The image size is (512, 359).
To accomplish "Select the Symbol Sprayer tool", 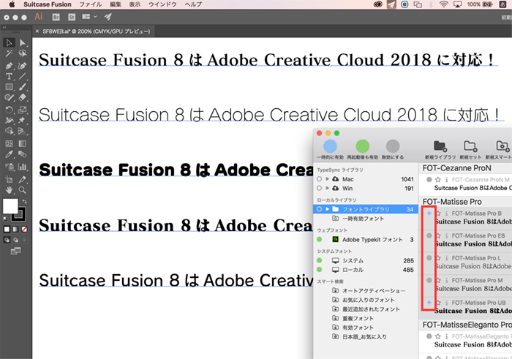I will 9,167.
